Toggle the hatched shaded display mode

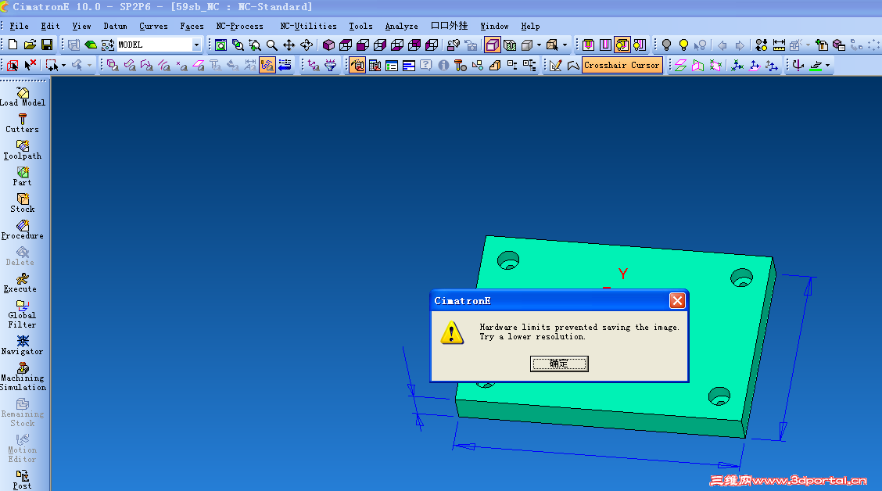(x=510, y=45)
